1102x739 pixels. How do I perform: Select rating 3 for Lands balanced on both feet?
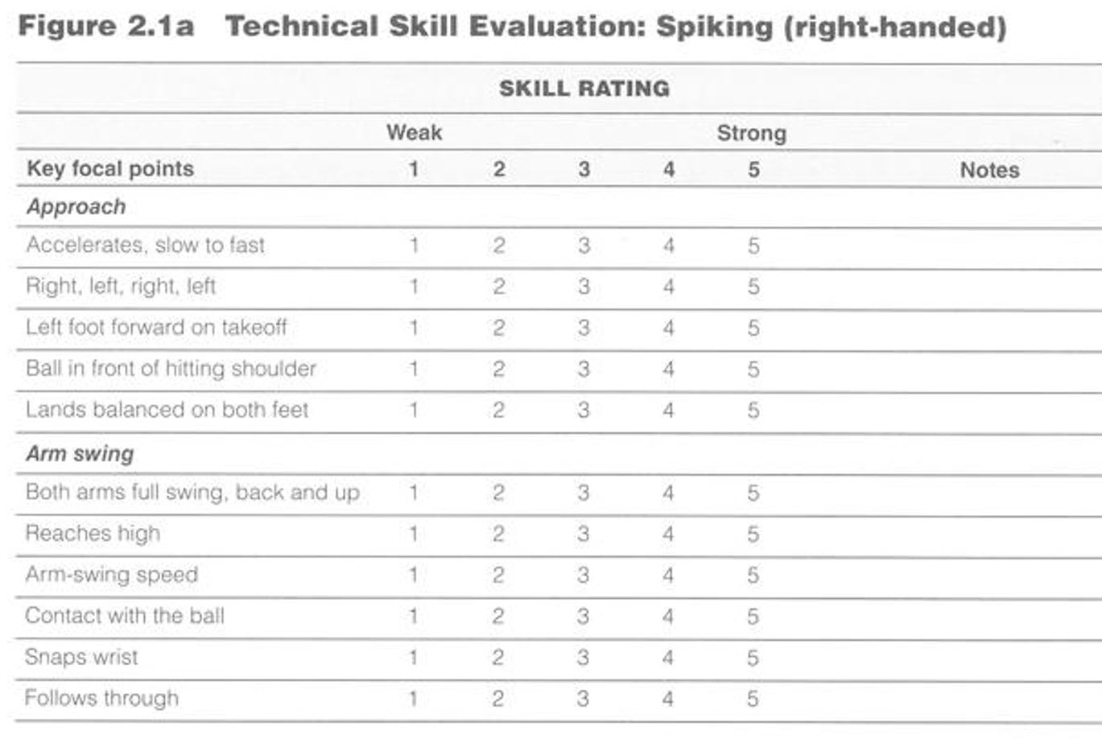pos(584,410)
